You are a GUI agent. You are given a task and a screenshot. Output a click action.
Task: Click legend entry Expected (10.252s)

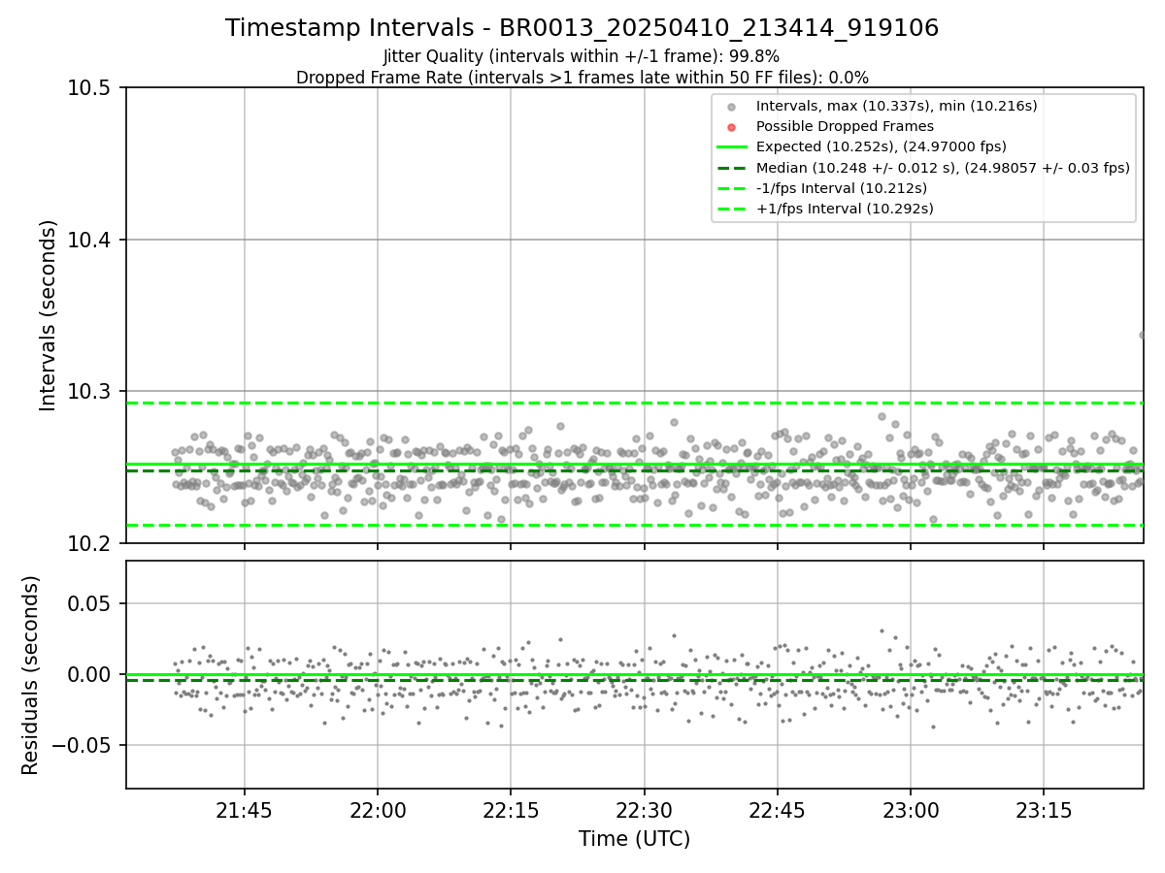click(x=882, y=146)
